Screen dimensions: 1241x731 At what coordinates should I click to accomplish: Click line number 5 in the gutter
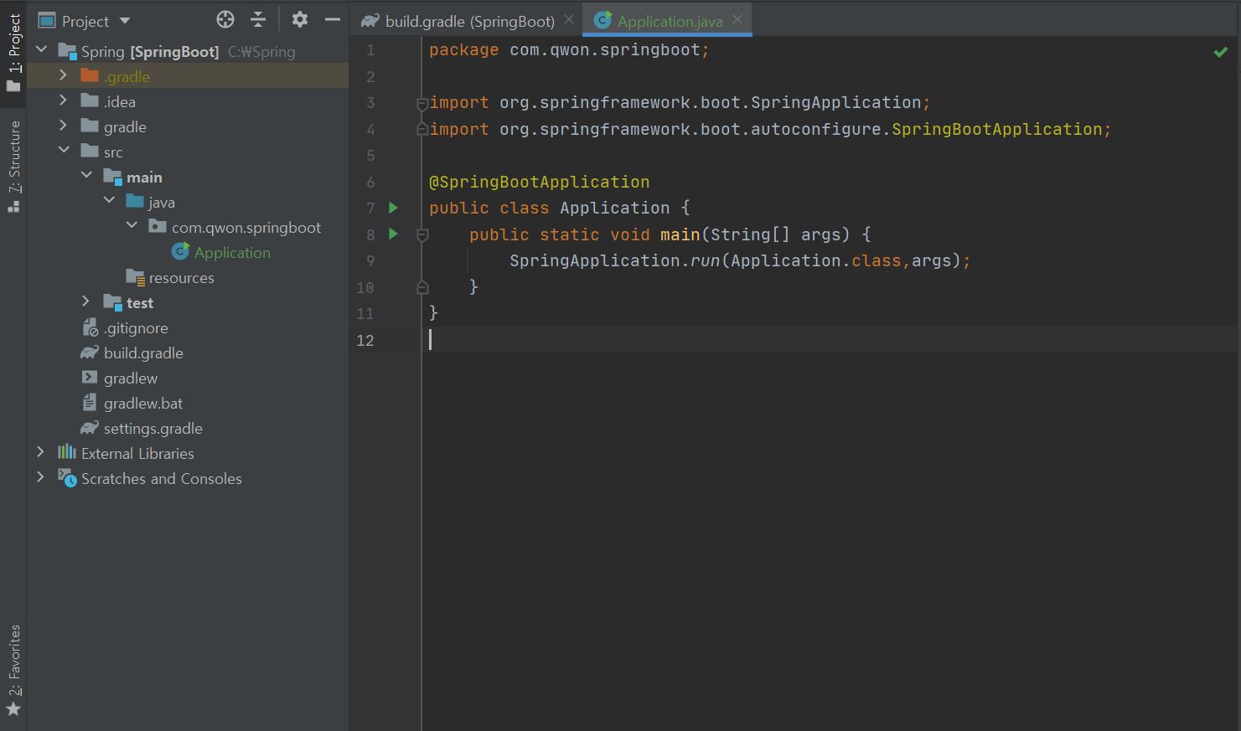(x=370, y=156)
